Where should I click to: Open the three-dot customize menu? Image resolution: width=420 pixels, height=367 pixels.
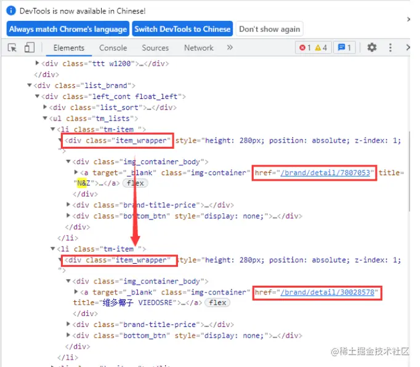coord(390,47)
